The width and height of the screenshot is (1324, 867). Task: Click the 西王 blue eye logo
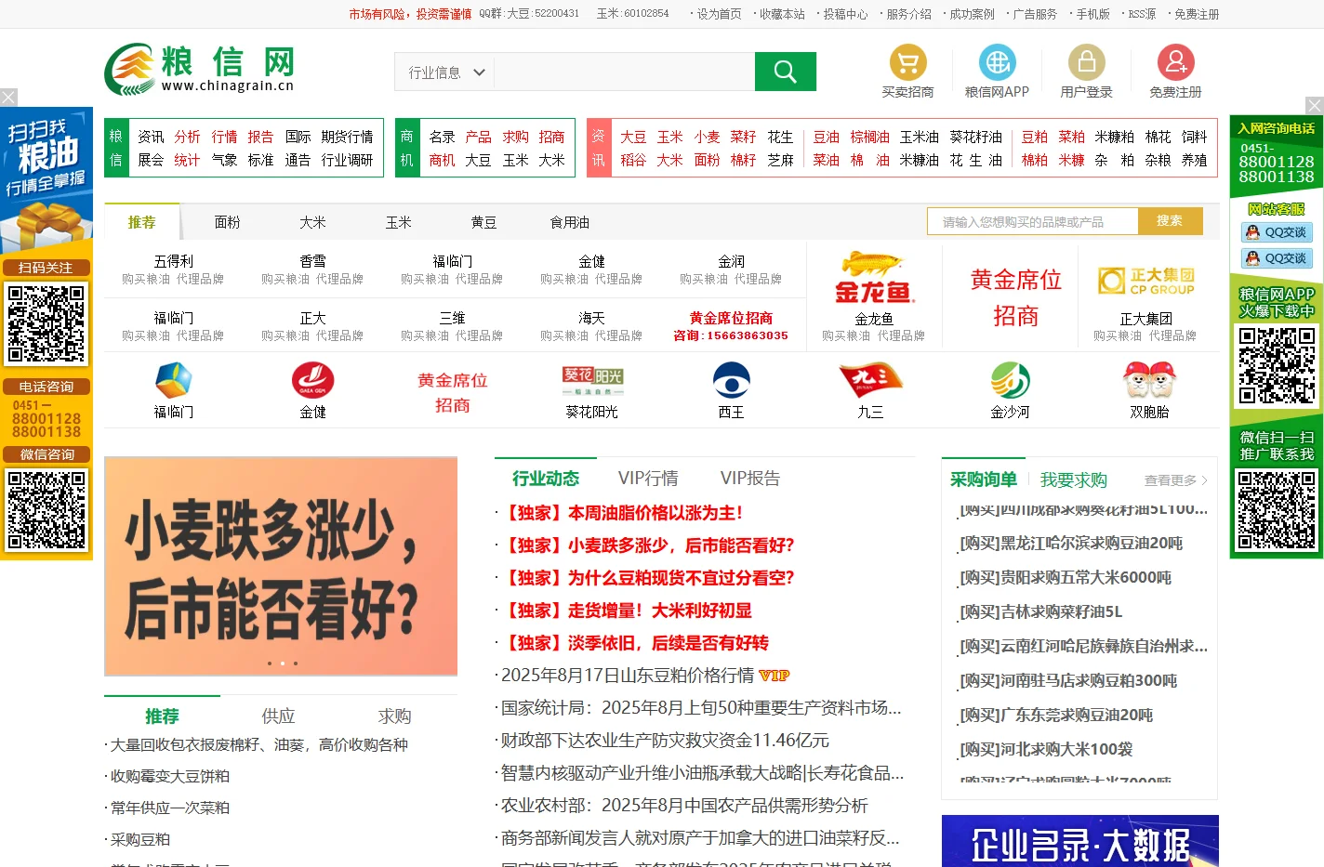click(732, 380)
